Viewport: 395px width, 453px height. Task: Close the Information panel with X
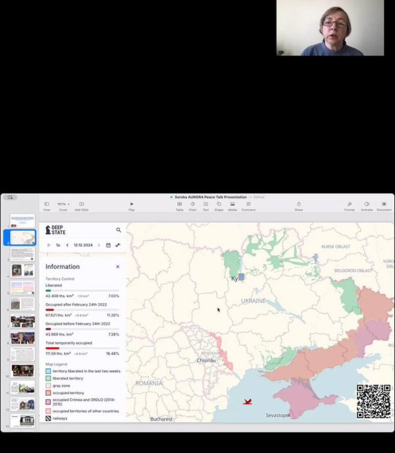[117, 267]
